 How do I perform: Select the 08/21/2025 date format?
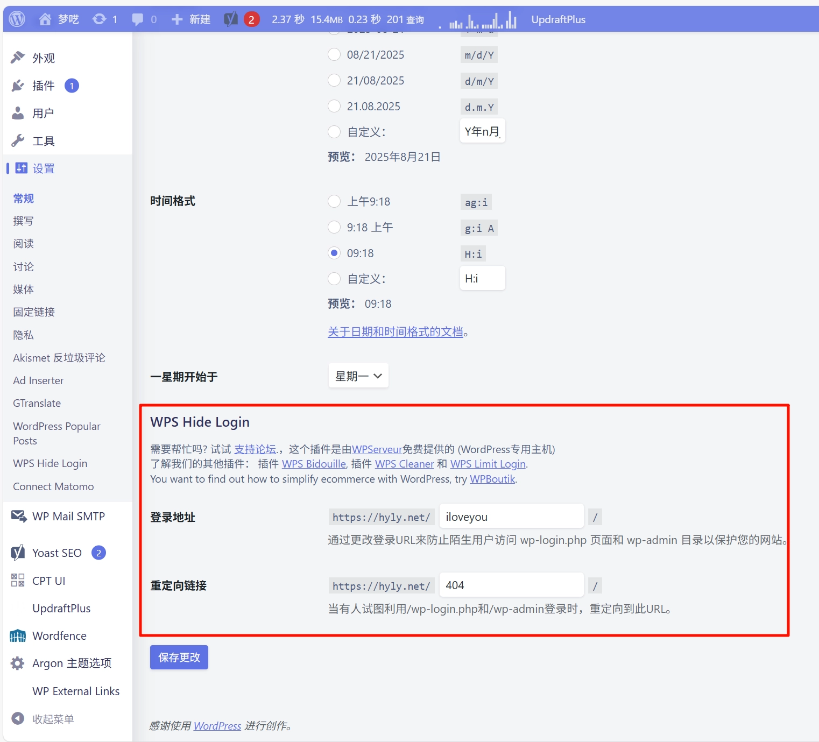pos(334,54)
